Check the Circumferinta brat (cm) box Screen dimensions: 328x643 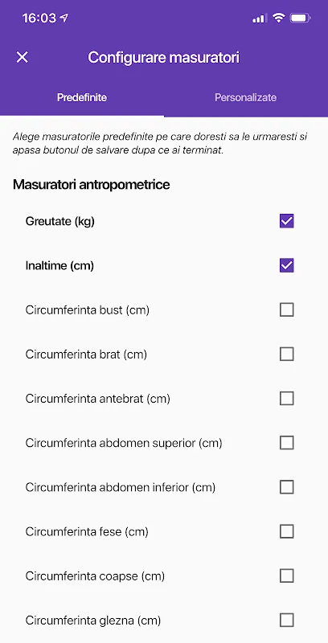tap(286, 354)
